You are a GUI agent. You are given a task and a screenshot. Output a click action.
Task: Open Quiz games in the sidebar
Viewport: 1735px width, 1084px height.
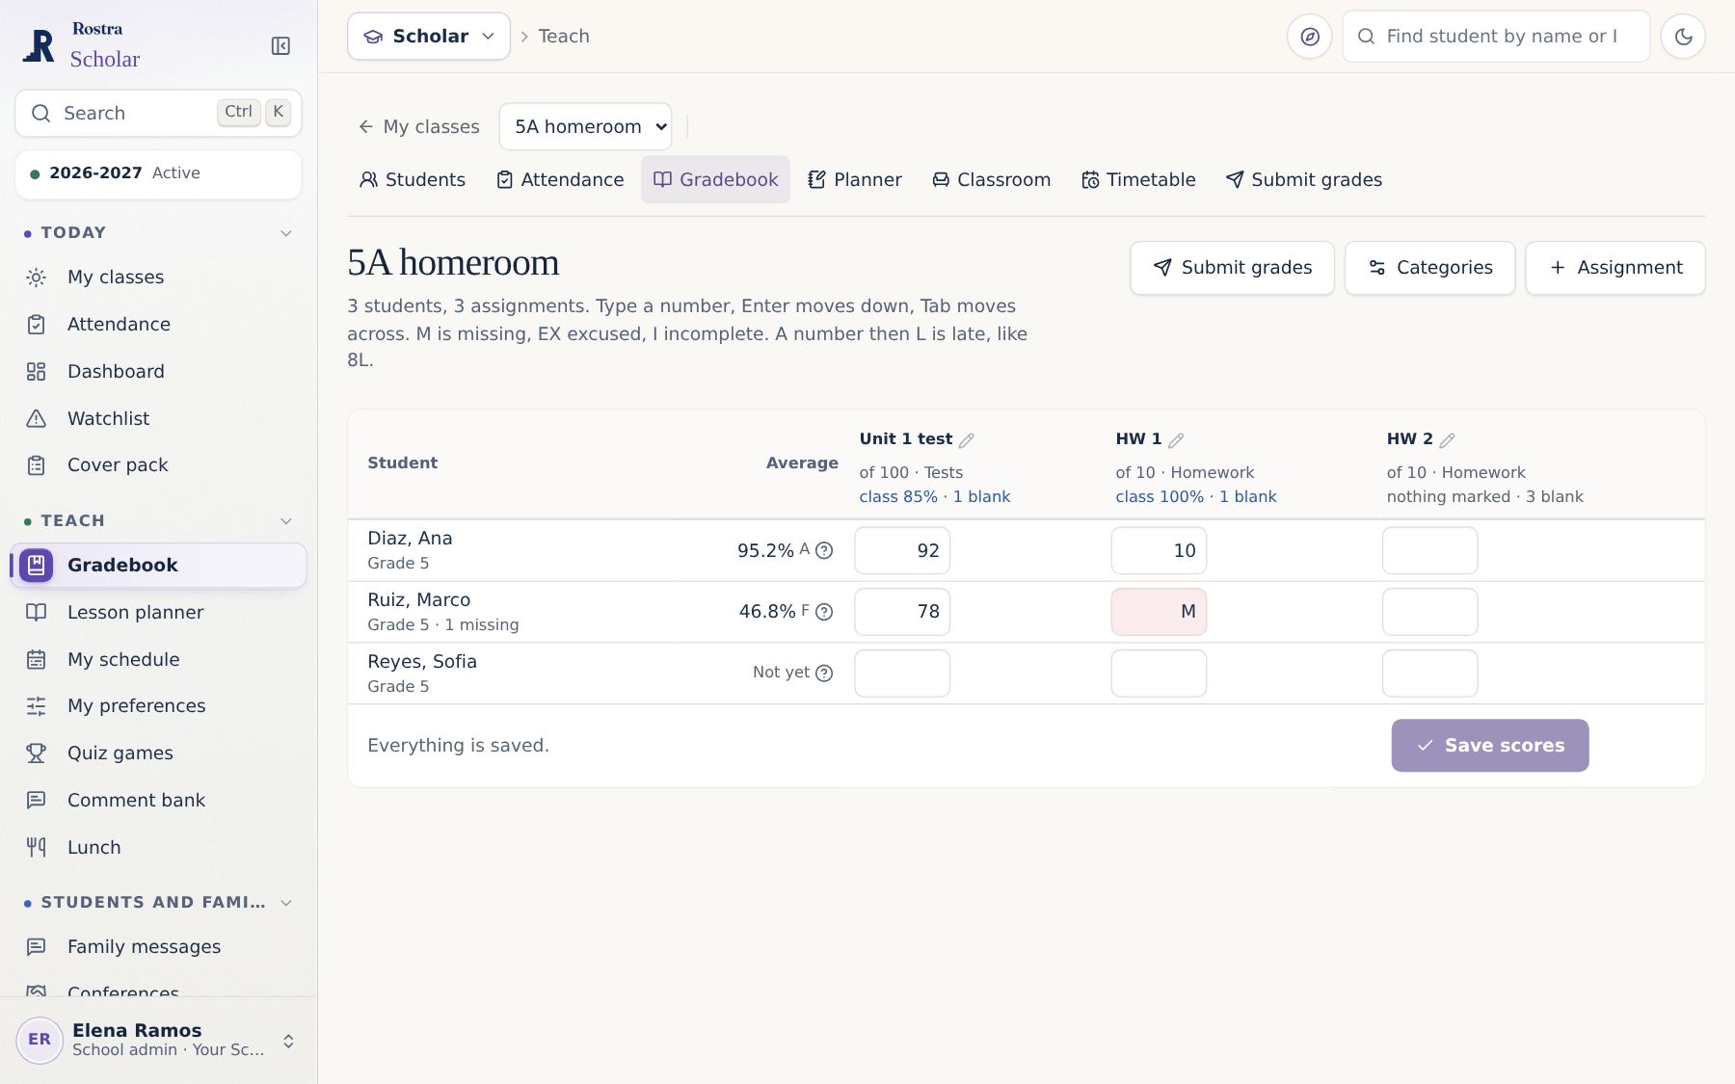pos(158,754)
